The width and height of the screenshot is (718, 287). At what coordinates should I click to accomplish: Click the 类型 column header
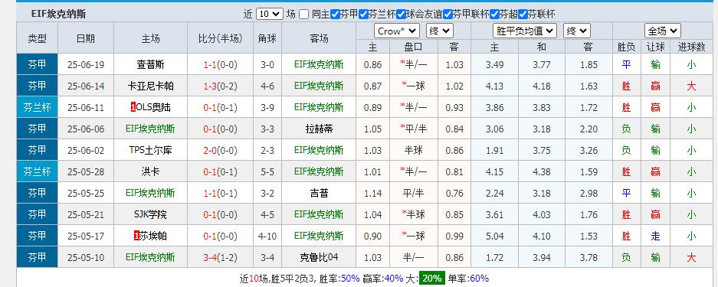pos(37,38)
